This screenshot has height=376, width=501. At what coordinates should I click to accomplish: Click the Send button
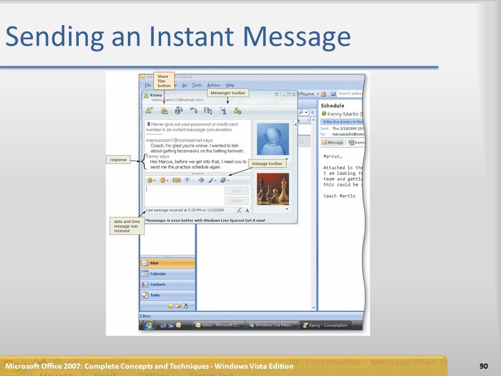click(236, 191)
